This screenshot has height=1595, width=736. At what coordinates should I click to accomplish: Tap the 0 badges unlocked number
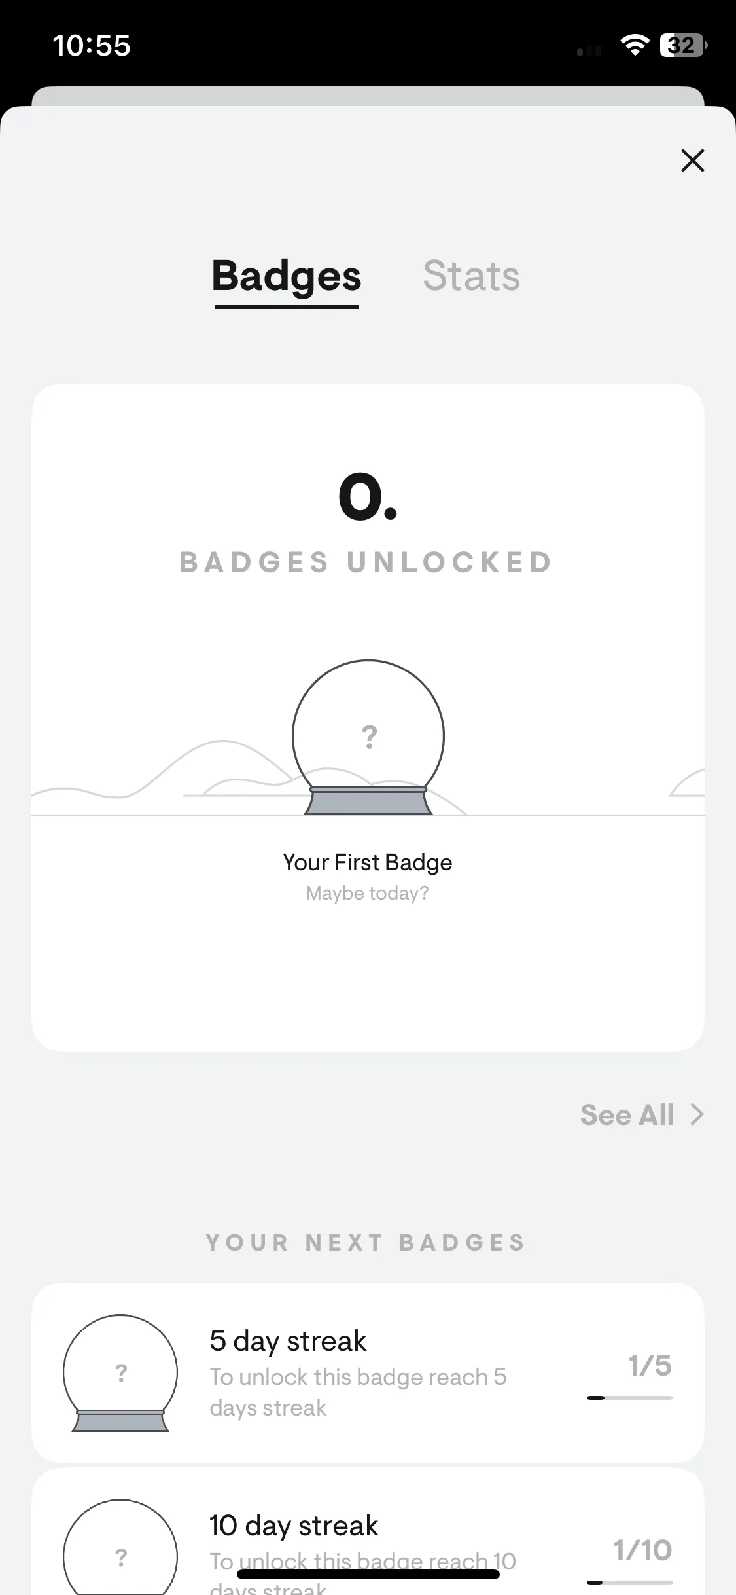(368, 497)
